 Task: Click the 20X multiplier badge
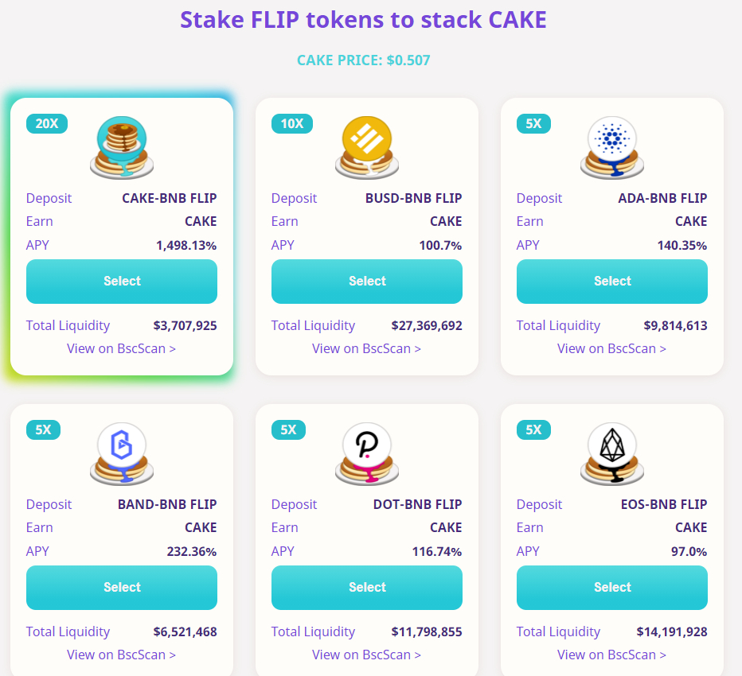pos(47,123)
